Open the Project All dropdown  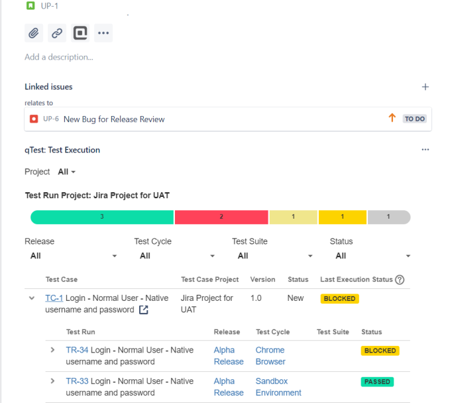pyautogui.click(x=66, y=172)
